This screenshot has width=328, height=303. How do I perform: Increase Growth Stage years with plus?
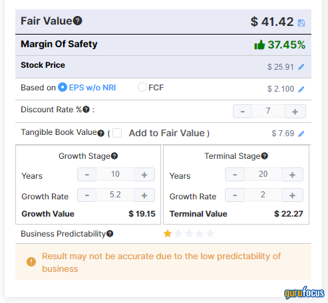tap(144, 175)
